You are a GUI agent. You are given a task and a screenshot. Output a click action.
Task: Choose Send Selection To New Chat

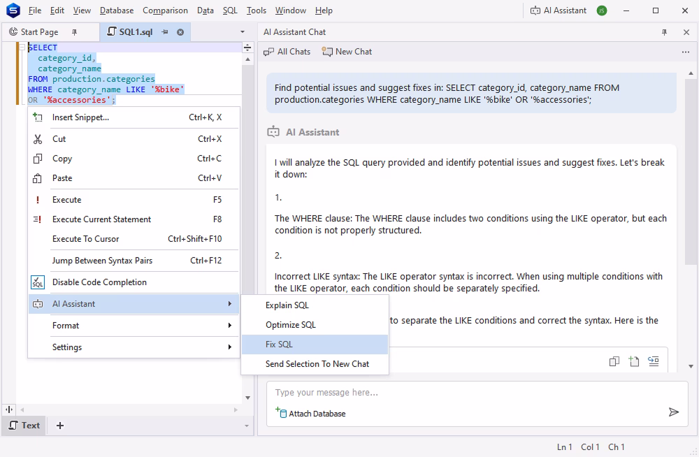click(315, 364)
